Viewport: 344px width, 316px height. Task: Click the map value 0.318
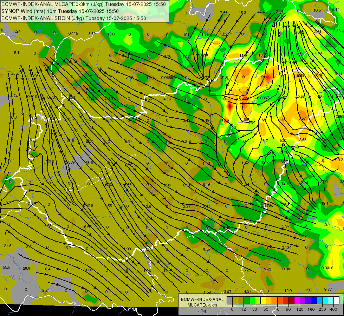[x=186, y=141]
